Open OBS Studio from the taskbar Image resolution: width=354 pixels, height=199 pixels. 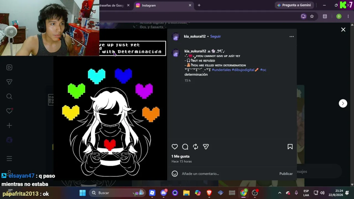pyautogui.click(x=255, y=193)
